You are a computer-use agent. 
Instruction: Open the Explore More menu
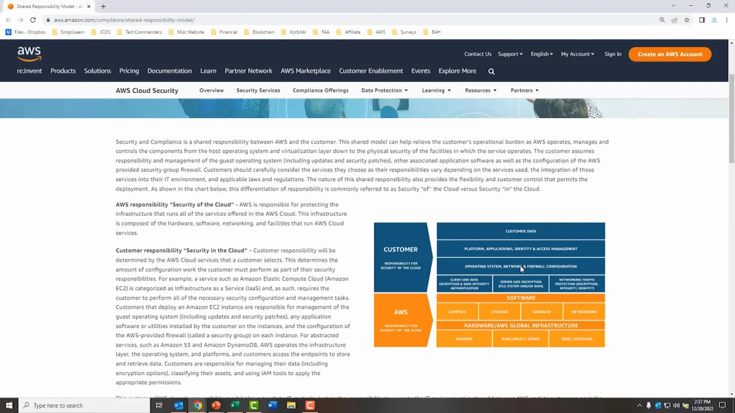[x=457, y=71]
